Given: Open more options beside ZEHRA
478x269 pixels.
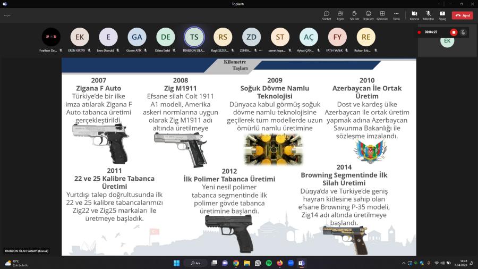Looking at the screenshot, I should tap(261, 51).
